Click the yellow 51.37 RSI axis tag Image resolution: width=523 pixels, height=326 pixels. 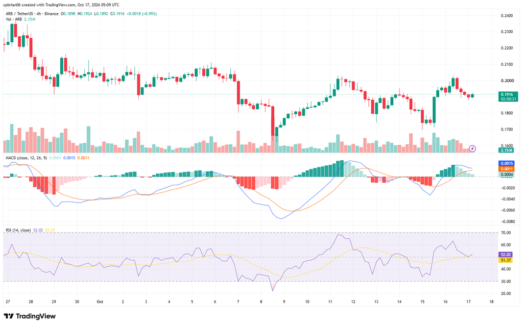pos(506,260)
